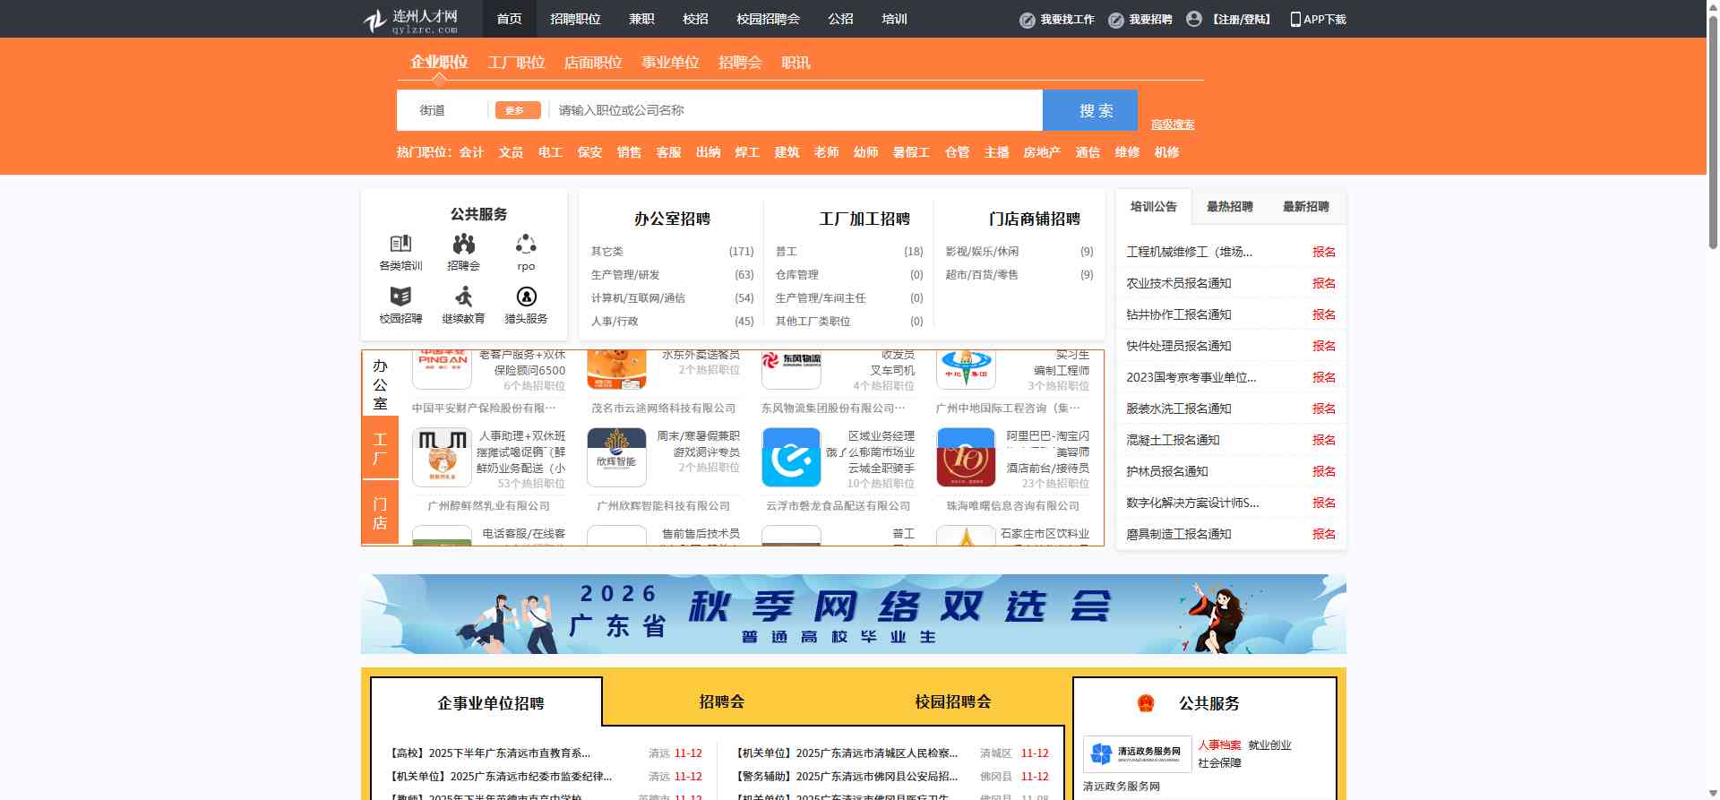Click the rpo service icon
Viewport: 1720px width, 800px height.
[526, 245]
